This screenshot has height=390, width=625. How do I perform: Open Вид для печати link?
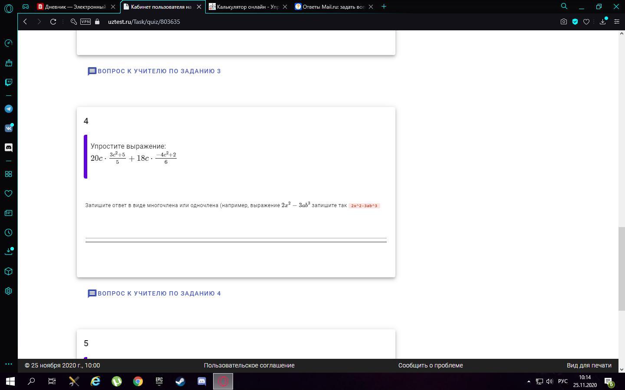point(589,365)
